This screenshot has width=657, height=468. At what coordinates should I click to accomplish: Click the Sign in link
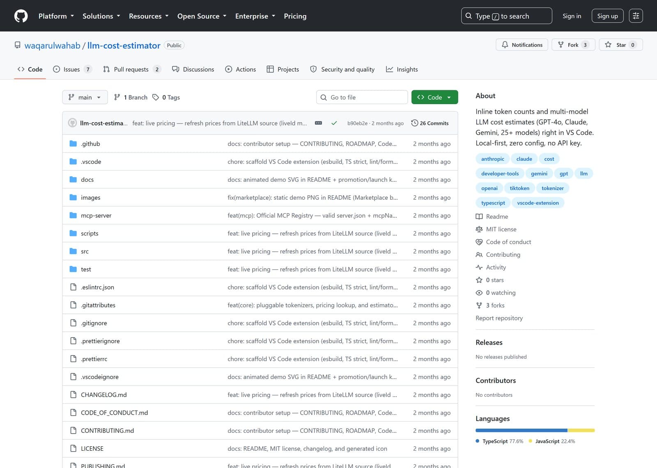572,16
